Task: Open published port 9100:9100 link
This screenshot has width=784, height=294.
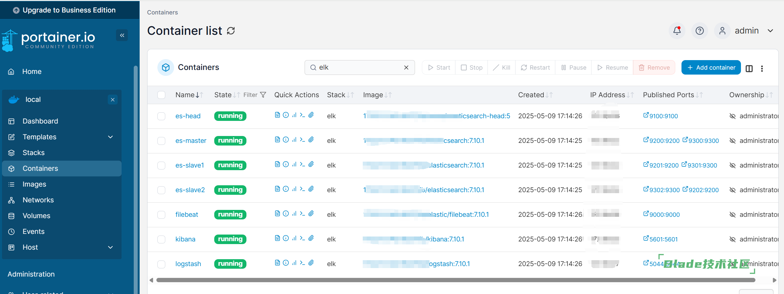Action: coord(660,116)
